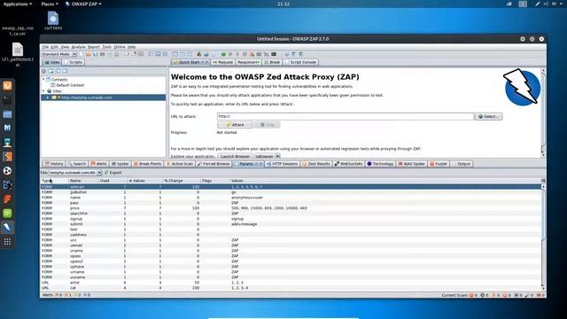Open the owasp_zap_root_ca.cer desktop file
The height and width of the screenshot is (319, 567).
[x=18, y=31]
